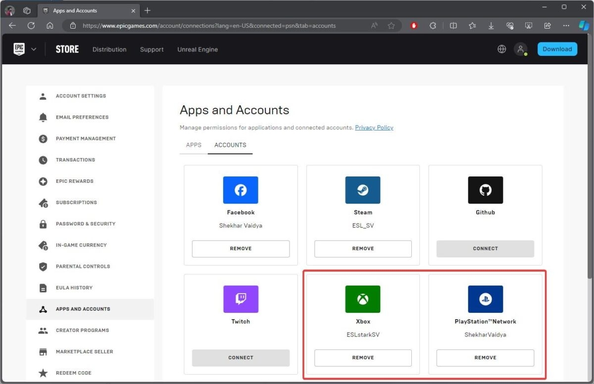This screenshot has height=384, width=594.
Task: Open the Privacy Policy link
Action: pyautogui.click(x=374, y=127)
